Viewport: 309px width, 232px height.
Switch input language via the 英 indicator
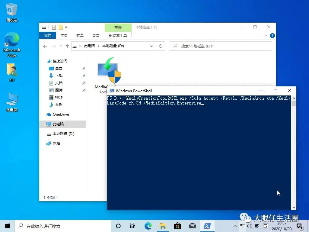tap(256, 226)
